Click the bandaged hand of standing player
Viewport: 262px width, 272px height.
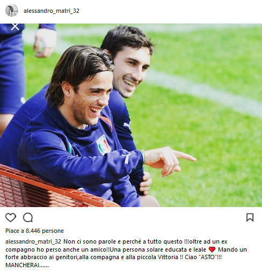point(45,43)
